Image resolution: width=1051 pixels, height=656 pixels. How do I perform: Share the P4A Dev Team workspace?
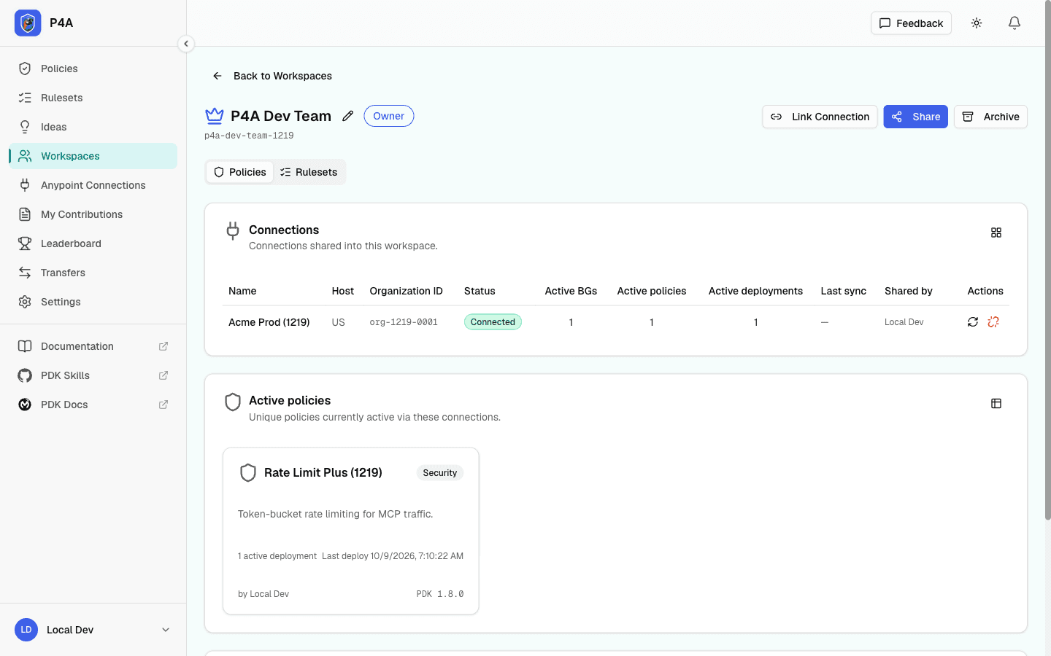[x=915, y=117]
